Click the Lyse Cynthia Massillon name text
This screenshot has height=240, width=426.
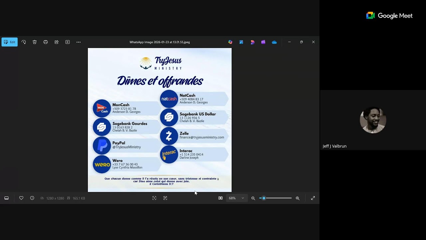[127, 167]
